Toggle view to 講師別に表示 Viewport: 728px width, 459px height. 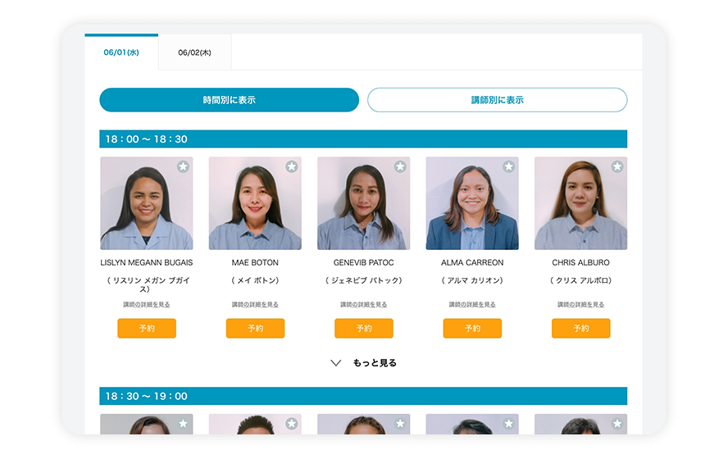coord(497,100)
